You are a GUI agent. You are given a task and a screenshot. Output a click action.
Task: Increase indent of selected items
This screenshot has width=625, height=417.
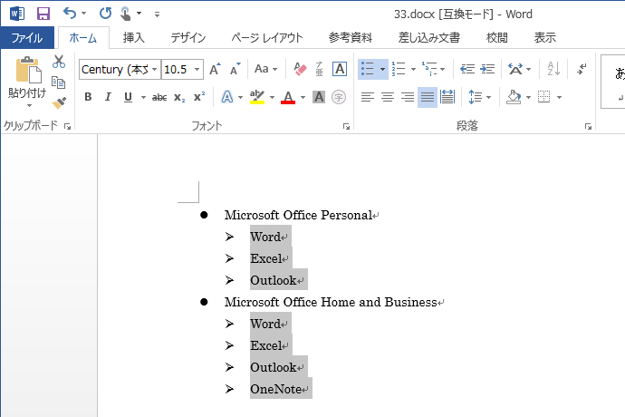click(487, 69)
